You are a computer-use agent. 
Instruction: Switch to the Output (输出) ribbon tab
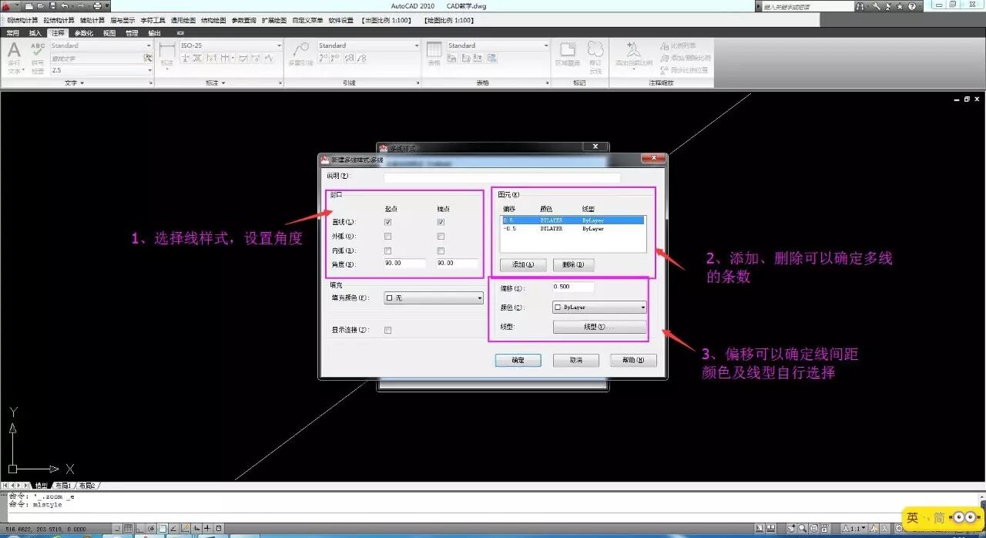point(155,33)
